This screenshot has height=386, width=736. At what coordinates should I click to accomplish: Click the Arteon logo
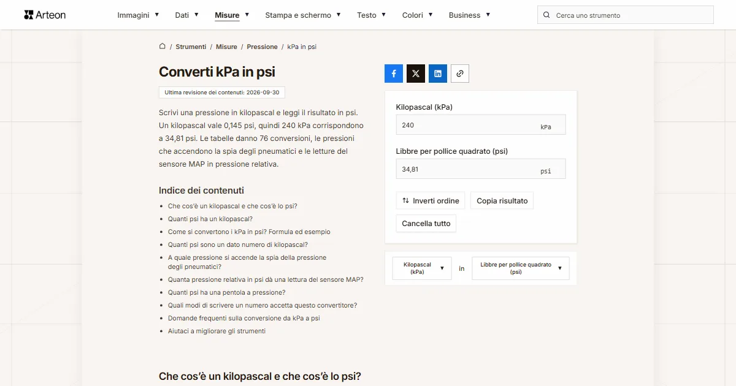[x=45, y=15]
